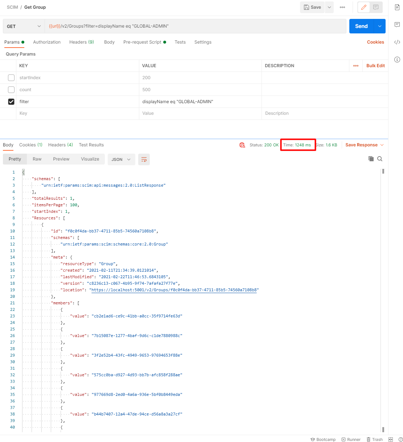
Task: Enable the count query parameter
Action: pyautogui.click(x=11, y=89)
